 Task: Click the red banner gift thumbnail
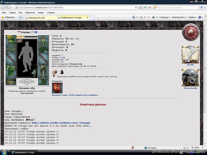57,88
